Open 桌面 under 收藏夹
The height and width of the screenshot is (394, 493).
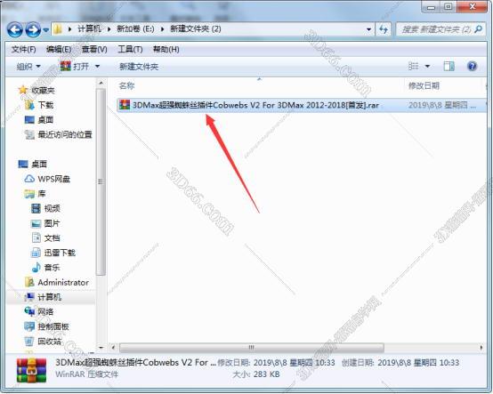click(45, 120)
